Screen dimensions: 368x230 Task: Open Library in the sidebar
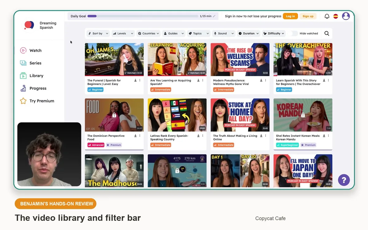point(32,75)
